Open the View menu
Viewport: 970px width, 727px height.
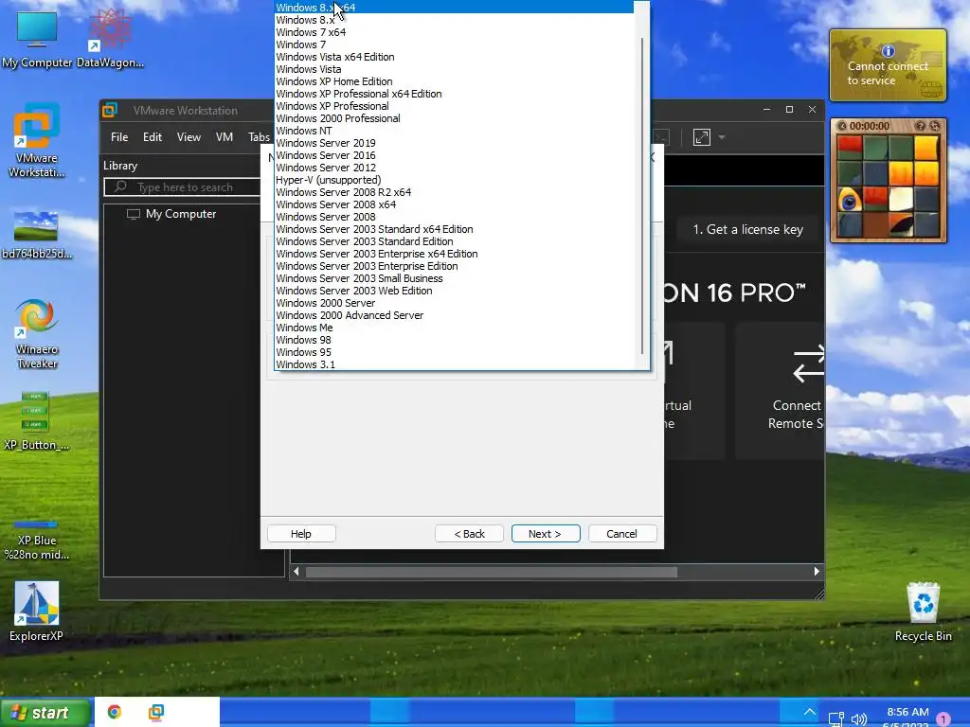pos(189,137)
